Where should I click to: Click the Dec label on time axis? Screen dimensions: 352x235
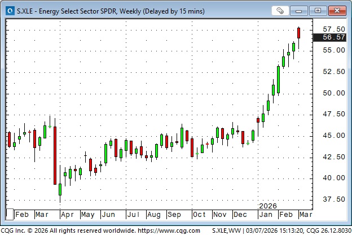coord(241,215)
